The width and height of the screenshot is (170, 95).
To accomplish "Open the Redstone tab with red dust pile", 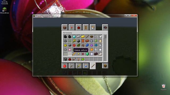I will [79, 27].
